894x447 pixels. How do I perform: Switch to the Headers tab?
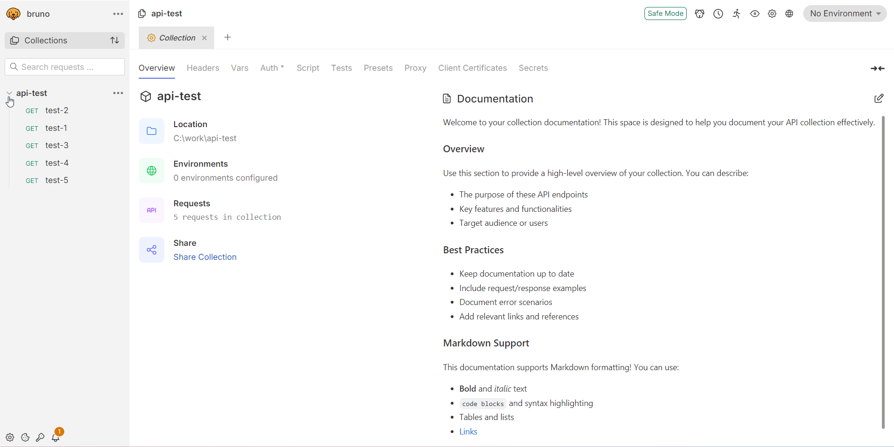click(203, 68)
